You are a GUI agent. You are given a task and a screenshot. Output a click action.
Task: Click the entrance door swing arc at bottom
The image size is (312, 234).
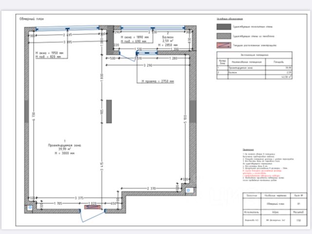pyautogui.click(x=93, y=215)
